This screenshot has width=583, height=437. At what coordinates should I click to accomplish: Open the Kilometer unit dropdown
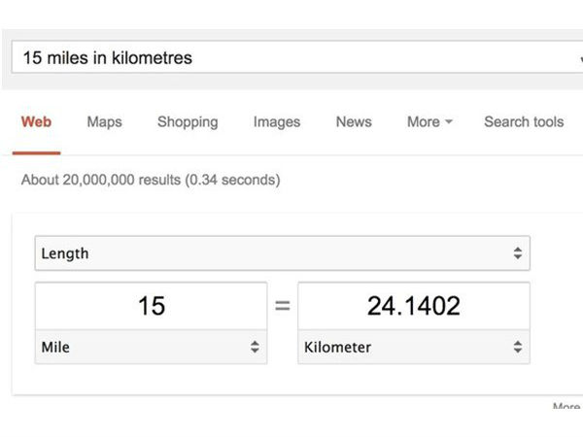[x=413, y=347]
